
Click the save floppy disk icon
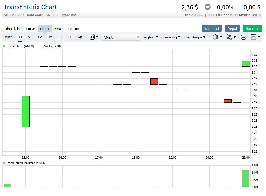(x=253, y=37)
